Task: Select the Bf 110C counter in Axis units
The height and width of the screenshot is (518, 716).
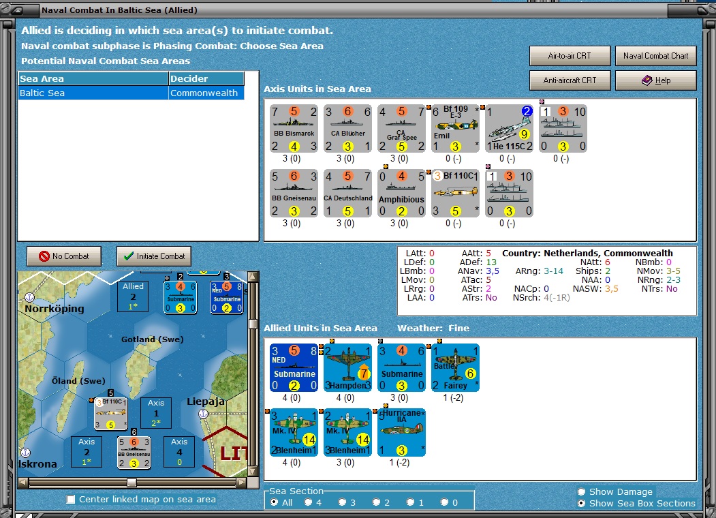Action: click(455, 193)
